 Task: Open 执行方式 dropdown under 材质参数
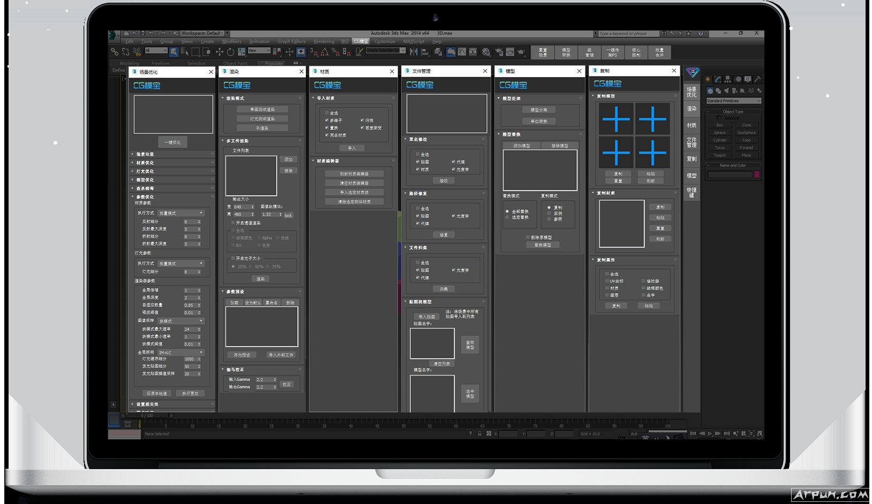coord(181,213)
